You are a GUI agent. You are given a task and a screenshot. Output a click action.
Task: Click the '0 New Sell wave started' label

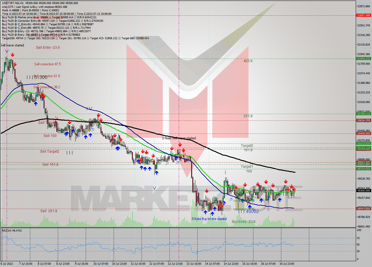(x=179, y=138)
